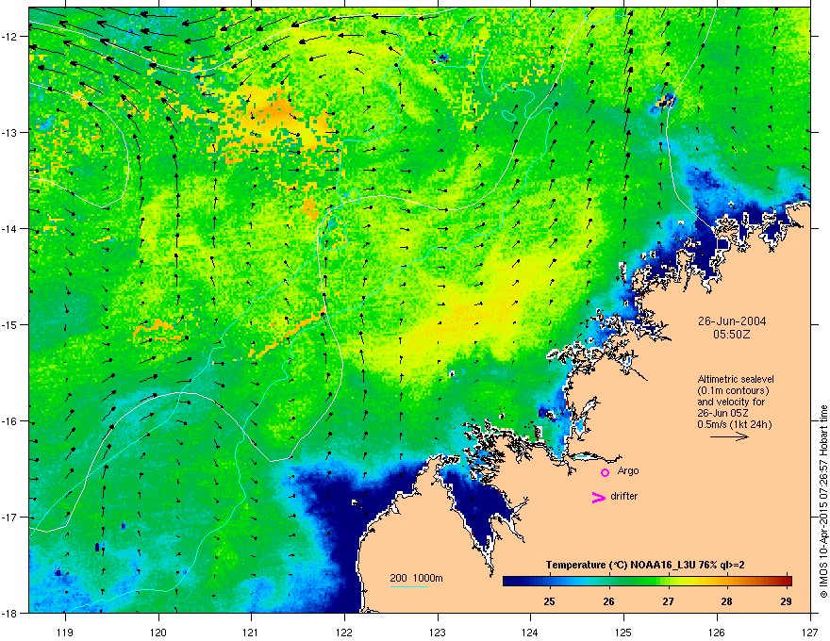Viewport: 830px width, 641px height.
Task: Click the 122 longitude axis label
Action: coord(344,632)
